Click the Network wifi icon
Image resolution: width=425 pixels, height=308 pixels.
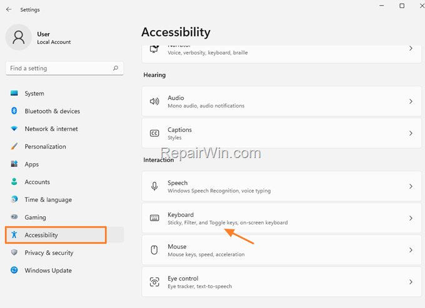point(14,129)
